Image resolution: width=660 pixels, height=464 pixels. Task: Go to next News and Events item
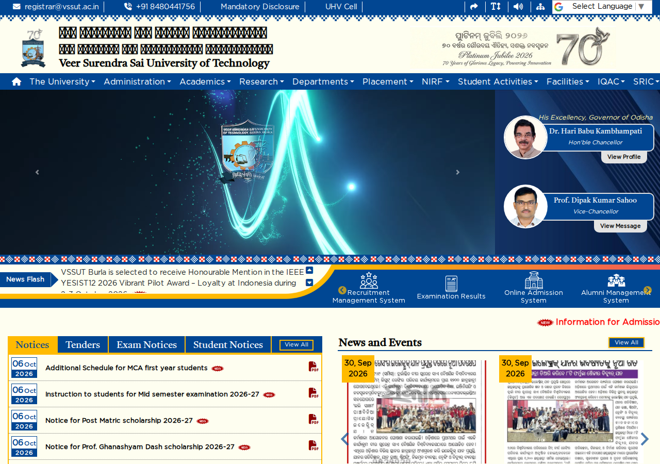(644, 439)
